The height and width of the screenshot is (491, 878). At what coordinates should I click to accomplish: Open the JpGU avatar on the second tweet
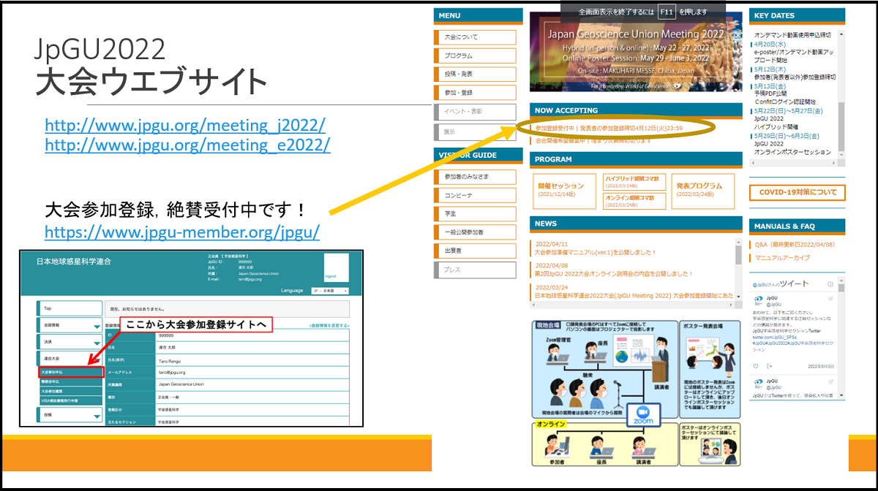(x=758, y=383)
